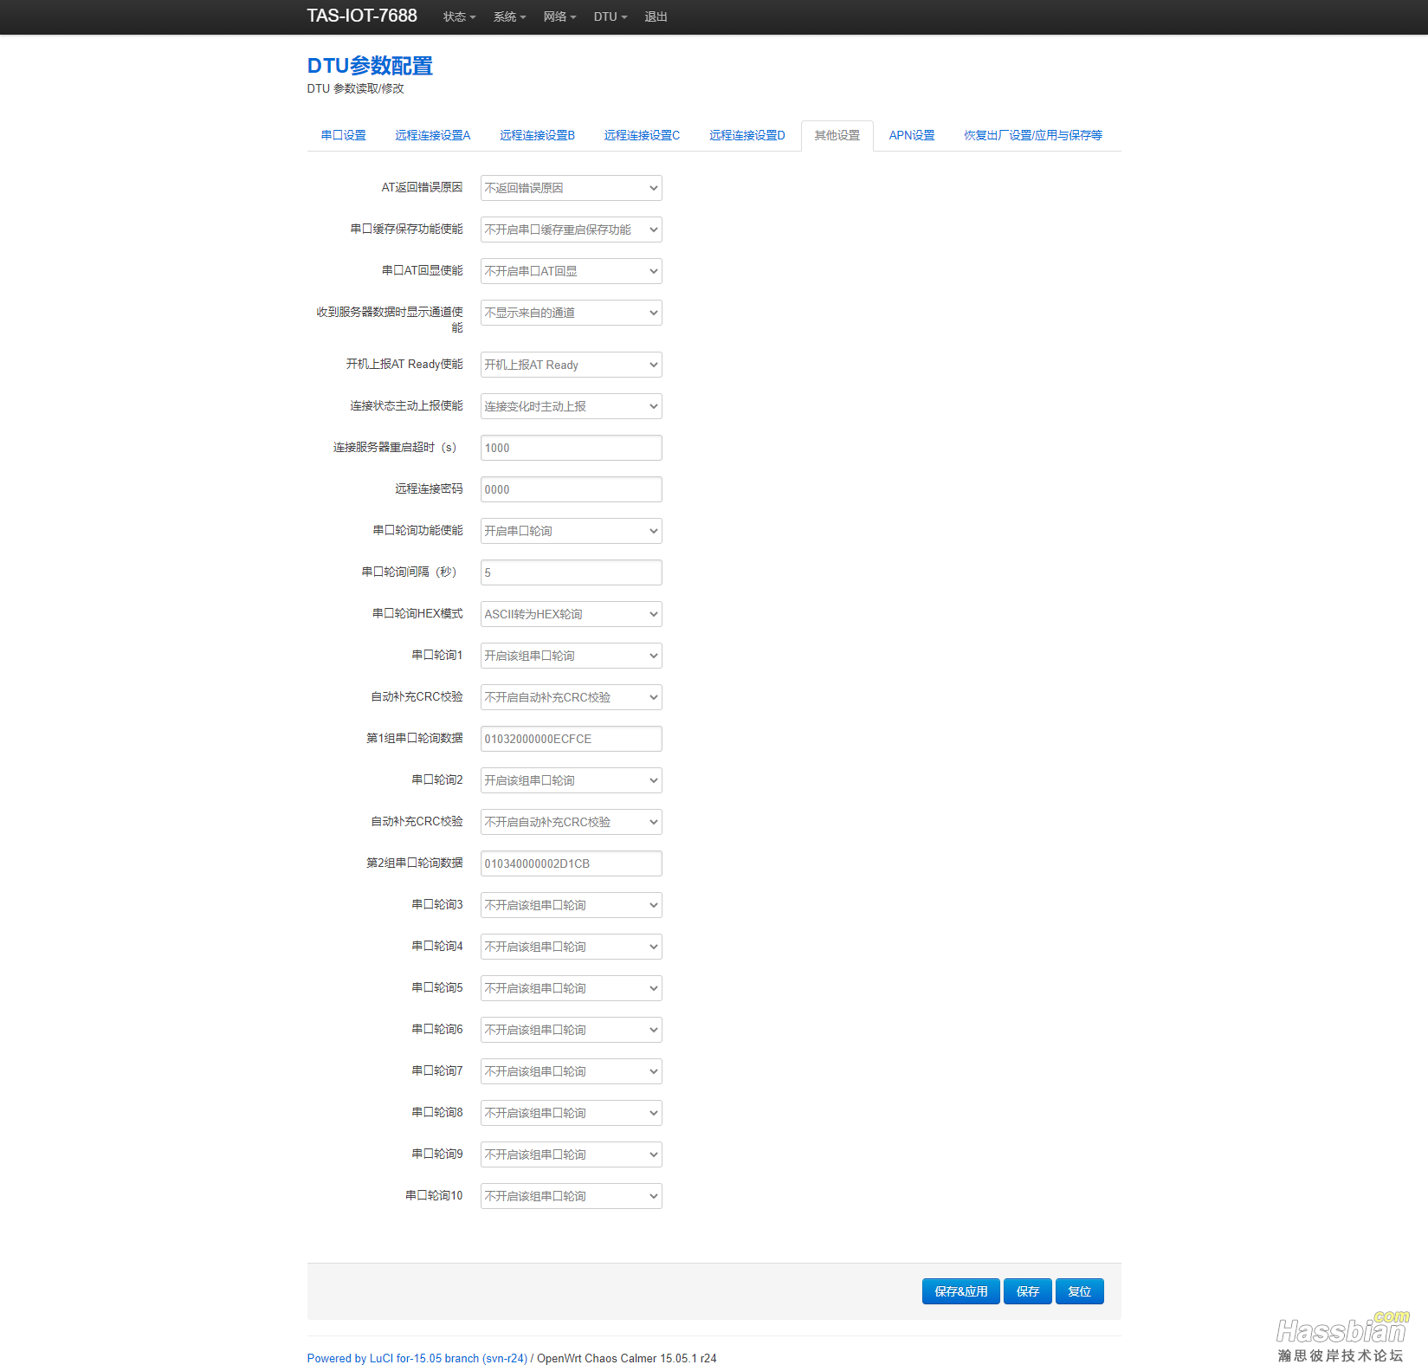Click the TAS-IOT-7688 brand title
Image resolution: width=1428 pixels, height=1371 pixels.
coord(362,16)
